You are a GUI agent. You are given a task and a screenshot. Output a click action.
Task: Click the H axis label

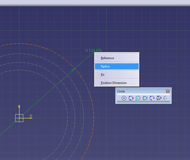click(x=31, y=116)
